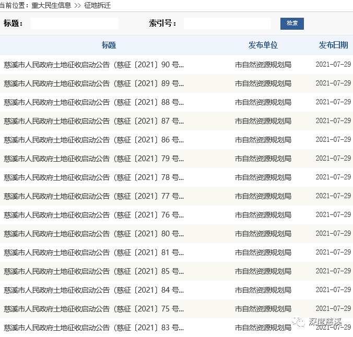Click date 2021-07-29 in the 75号 row
This screenshot has height=337, width=353.
(333, 309)
